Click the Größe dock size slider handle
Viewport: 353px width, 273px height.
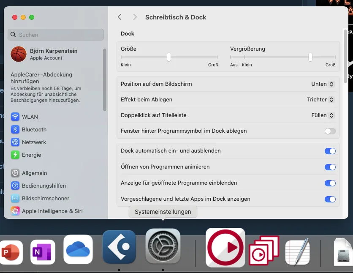(169, 57)
